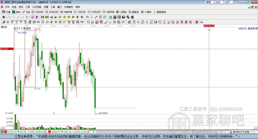Jump to first bar with skip-back icon
This screenshot has height=139, width=258.
pos(42,17)
